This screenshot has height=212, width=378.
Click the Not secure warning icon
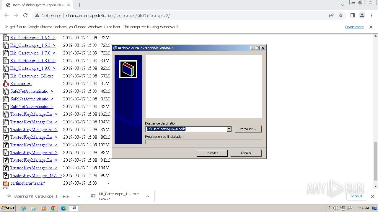point(37,16)
